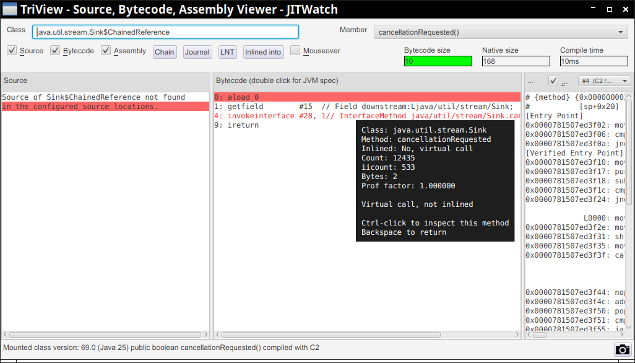Disable the Assembly pane checkbox
Screen dimensions: 635x363
click(x=106, y=51)
